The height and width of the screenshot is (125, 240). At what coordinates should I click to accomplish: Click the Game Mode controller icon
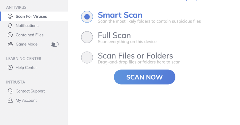tap(10, 44)
